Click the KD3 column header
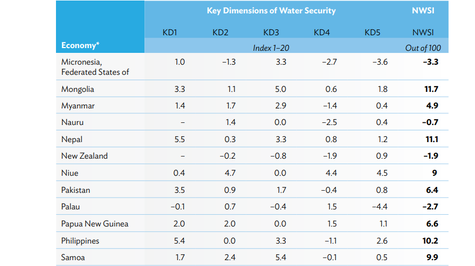The width and height of the screenshot is (475, 266). tap(271, 33)
